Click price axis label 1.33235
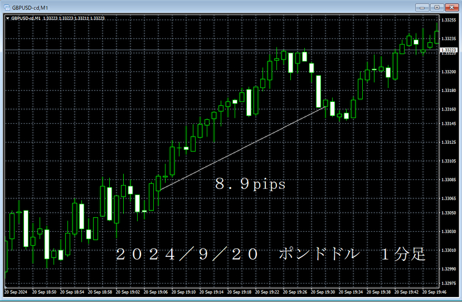 coord(449,38)
